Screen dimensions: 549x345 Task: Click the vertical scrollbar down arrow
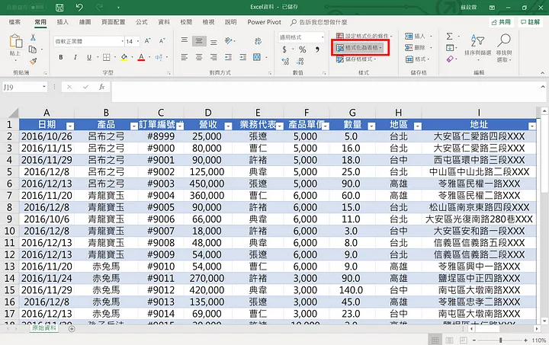pos(544,321)
